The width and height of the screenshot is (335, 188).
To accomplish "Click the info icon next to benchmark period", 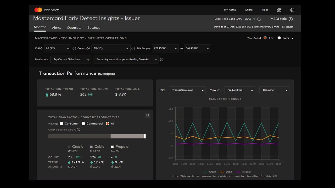I will point(162,60).
